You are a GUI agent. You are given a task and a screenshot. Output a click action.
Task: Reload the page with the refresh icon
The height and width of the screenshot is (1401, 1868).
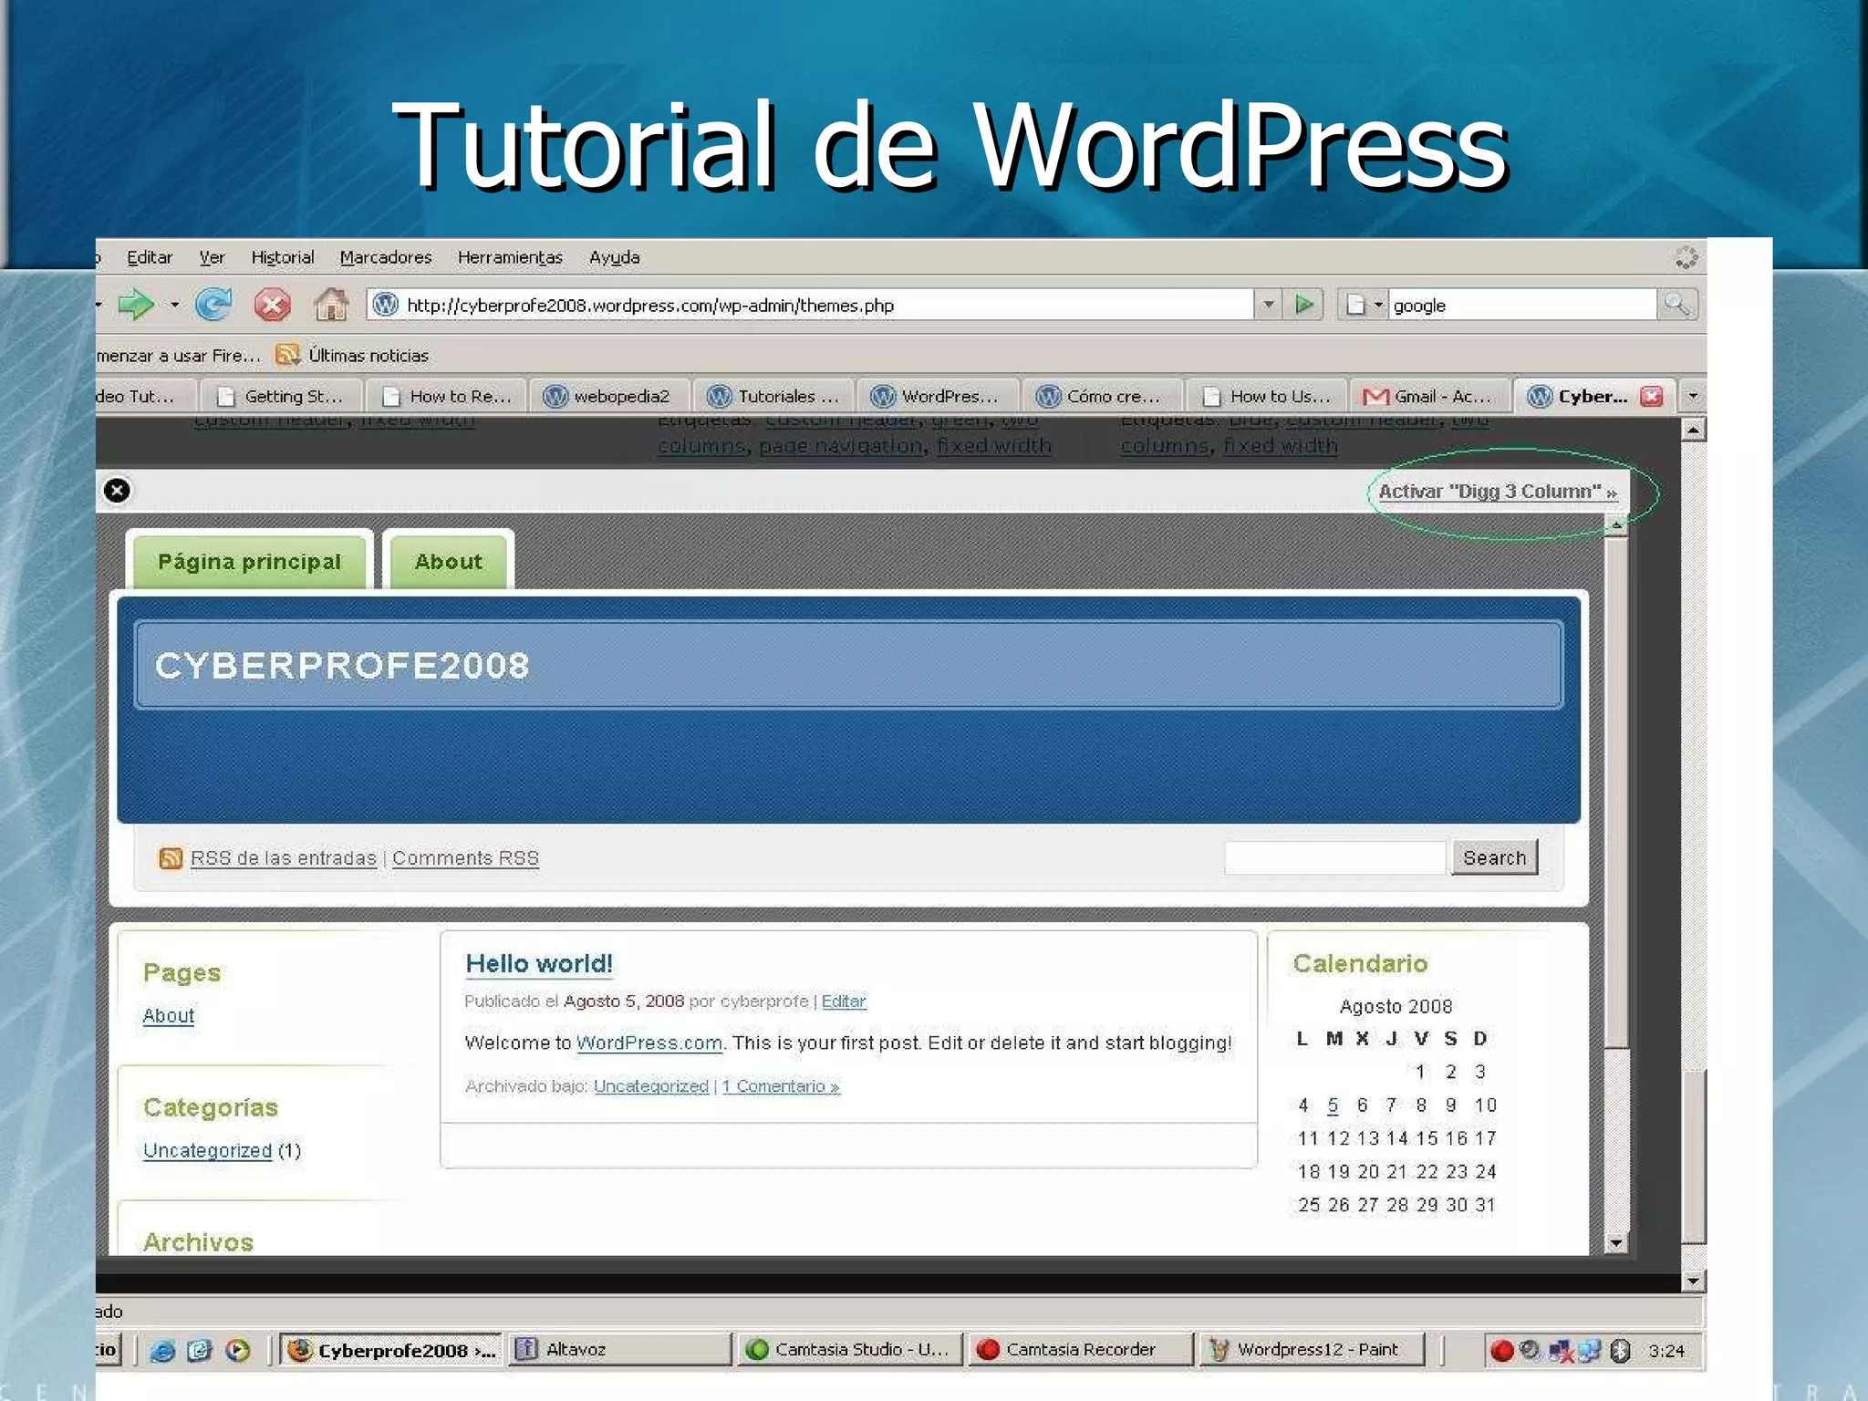(213, 305)
